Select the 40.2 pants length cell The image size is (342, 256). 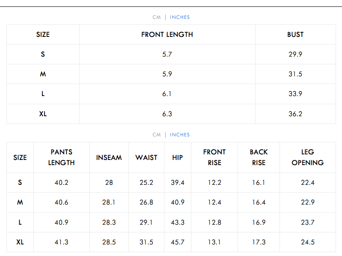pyautogui.click(x=61, y=183)
